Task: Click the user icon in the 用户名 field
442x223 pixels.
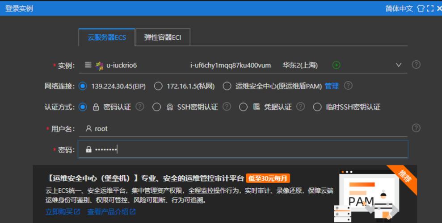Action: point(88,128)
